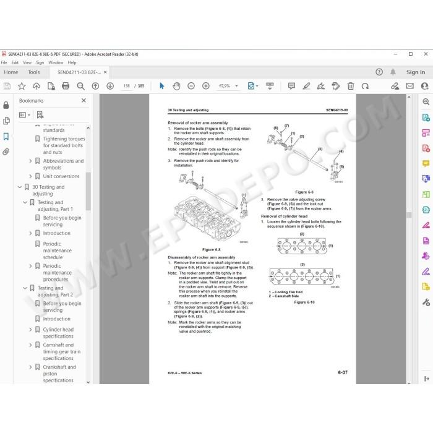Image resolution: width=433 pixels, height=433 pixels.
Task: Expand the 'Unit conversions' bookmark
Action: point(30,176)
